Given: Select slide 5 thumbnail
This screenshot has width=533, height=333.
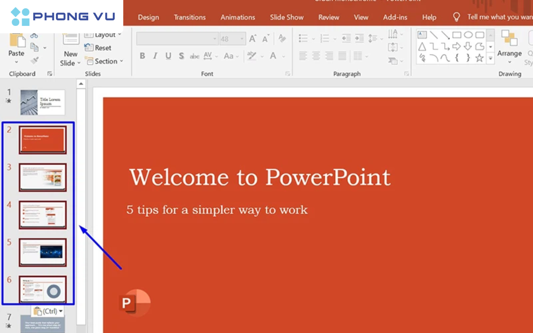Looking at the screenshot, I should [x=43, y=252].
